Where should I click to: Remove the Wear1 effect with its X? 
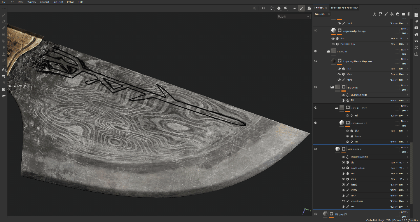point(408,185)
